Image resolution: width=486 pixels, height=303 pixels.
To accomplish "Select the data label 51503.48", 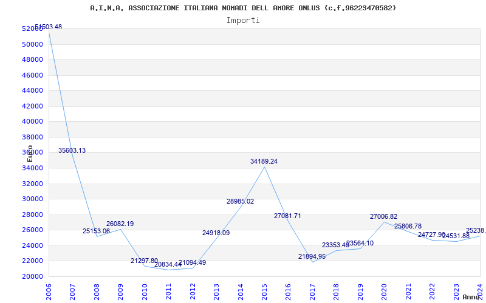I will pos(48,27).
